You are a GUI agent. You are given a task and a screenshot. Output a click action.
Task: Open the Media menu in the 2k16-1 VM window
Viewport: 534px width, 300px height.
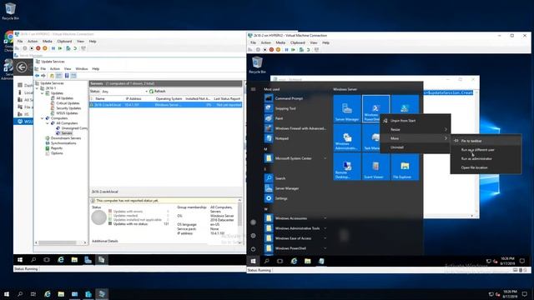[47, 41]
